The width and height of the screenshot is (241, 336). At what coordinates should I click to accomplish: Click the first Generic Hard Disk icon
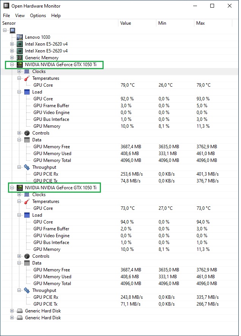[20, 311]
